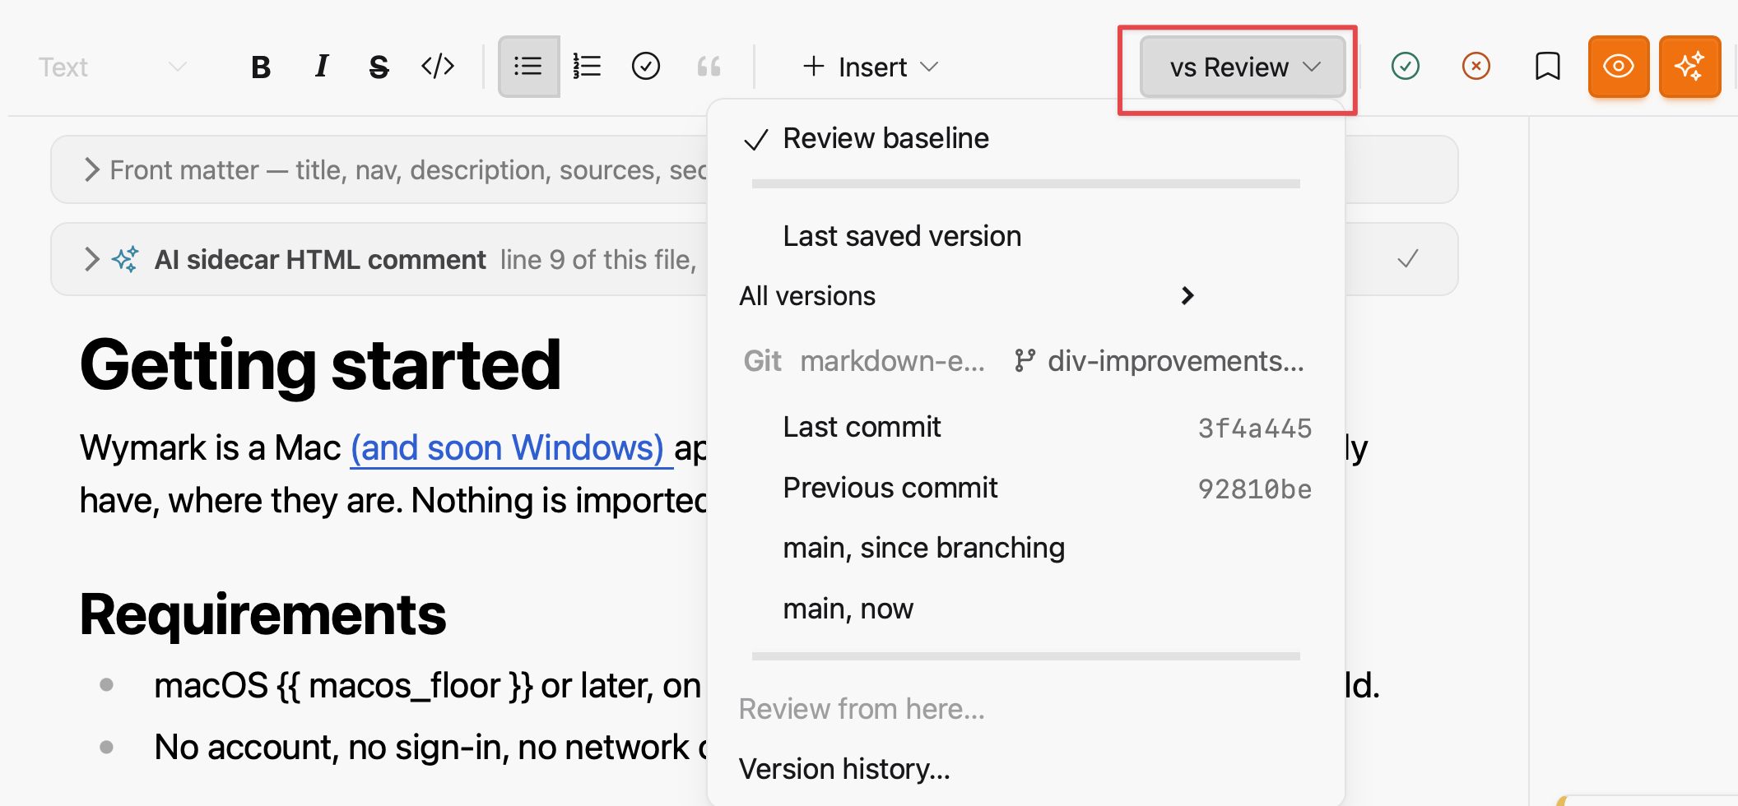The image size is (1738, 806).
Task: Open the (and soon Windows) link
Action: 511,448
